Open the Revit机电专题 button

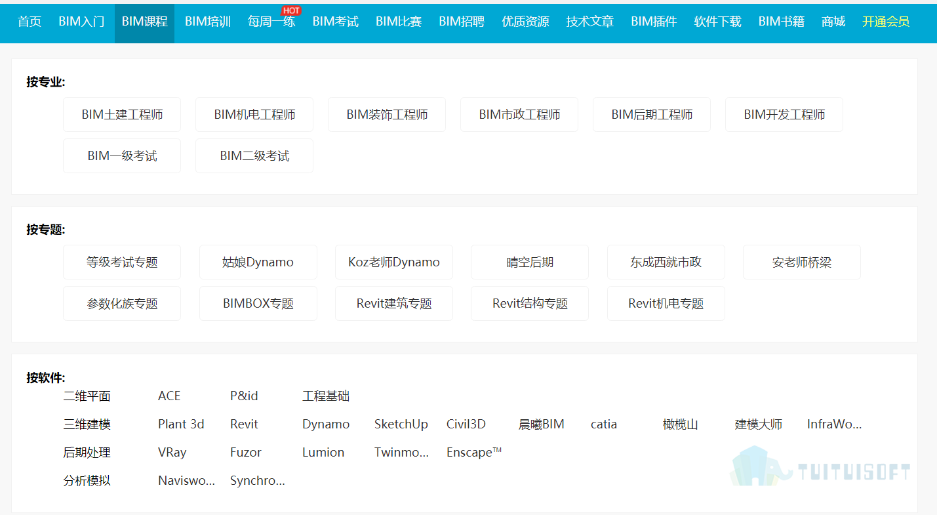coord(666,304)
